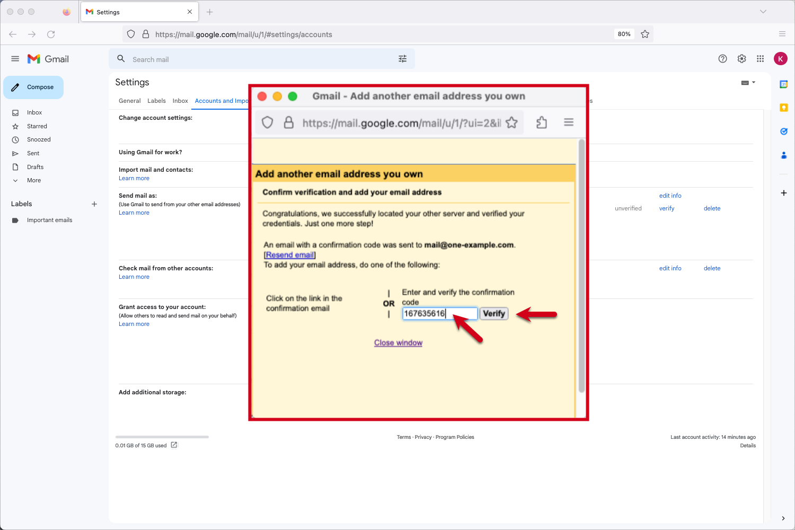Image resolution: width=795 pixels, height=530 pixels.
Task: Click the Resend email link
Action: 290,255
